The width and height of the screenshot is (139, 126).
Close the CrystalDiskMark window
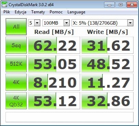tap(132, 5)
